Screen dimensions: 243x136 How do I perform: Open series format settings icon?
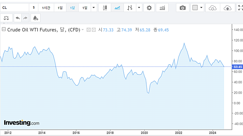pos(94,30)
